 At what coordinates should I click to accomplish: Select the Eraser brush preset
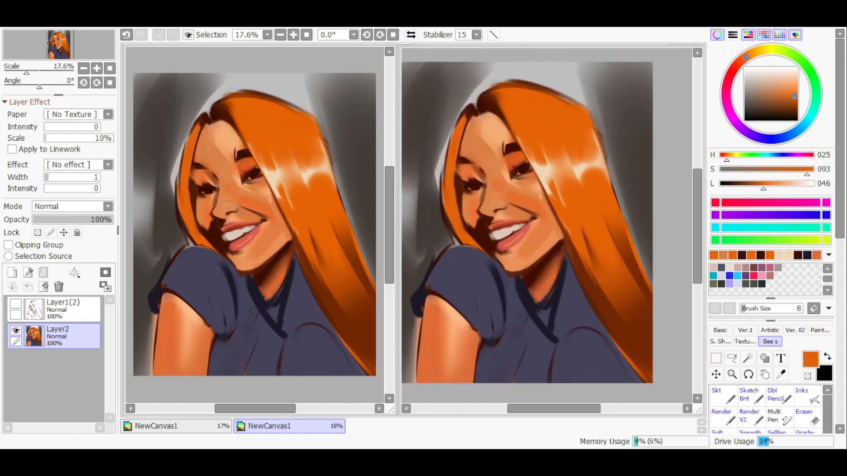[x=808, y=416]
